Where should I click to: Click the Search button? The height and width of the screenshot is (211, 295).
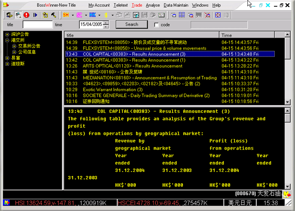pyautogui.click(x=131, y=24)
